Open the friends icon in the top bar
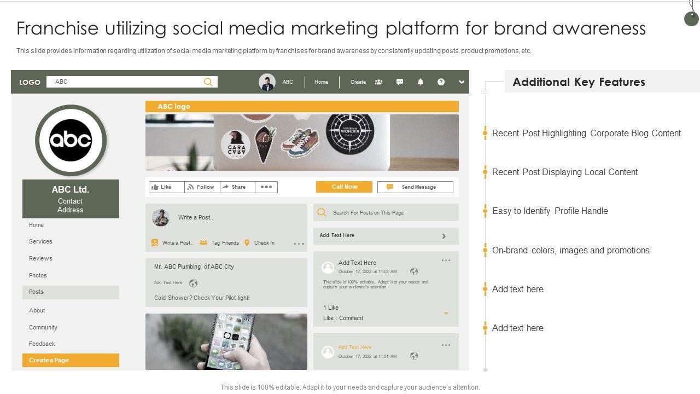Screen dimensions: 700x394 coord(378,82)
